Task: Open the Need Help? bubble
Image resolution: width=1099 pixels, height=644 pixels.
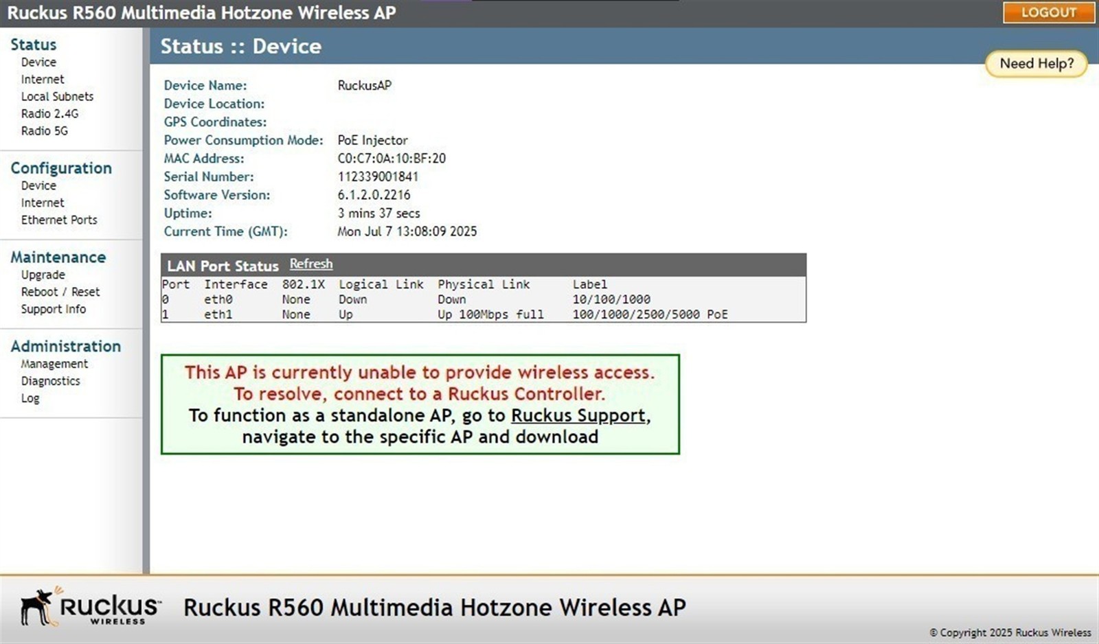Action: click(1036, 63)
